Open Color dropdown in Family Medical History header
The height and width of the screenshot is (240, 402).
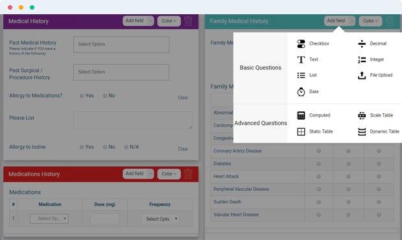click(370, 21)
